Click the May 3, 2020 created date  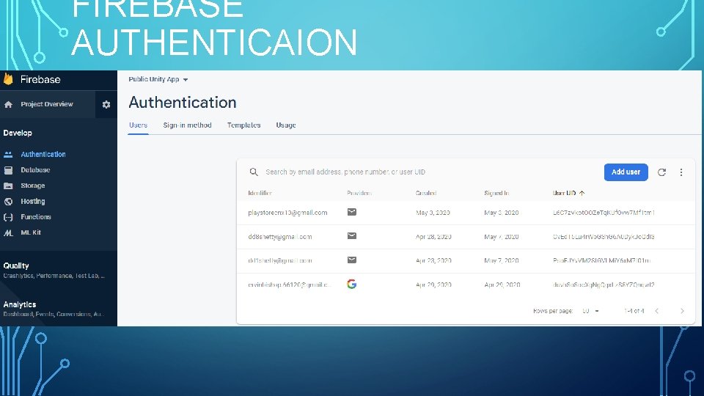point(433,213)
